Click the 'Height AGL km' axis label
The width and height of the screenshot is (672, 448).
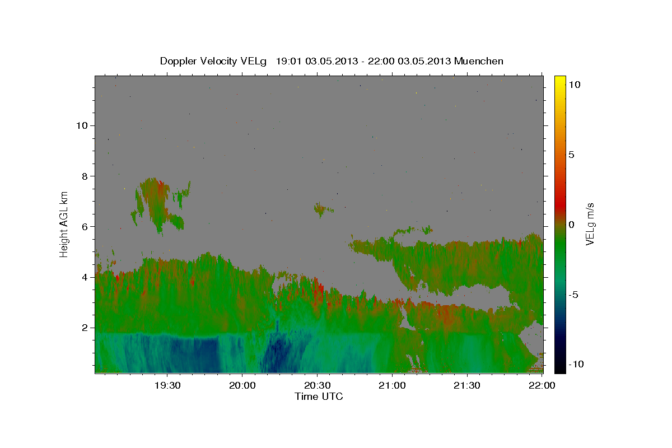64,224
